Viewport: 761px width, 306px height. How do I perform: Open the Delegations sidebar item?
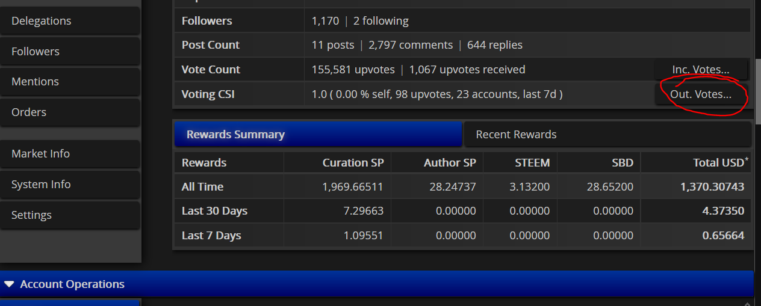70,21
